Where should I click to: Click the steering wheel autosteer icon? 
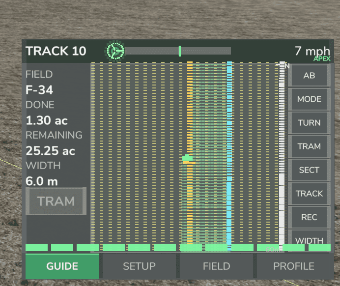115,51
